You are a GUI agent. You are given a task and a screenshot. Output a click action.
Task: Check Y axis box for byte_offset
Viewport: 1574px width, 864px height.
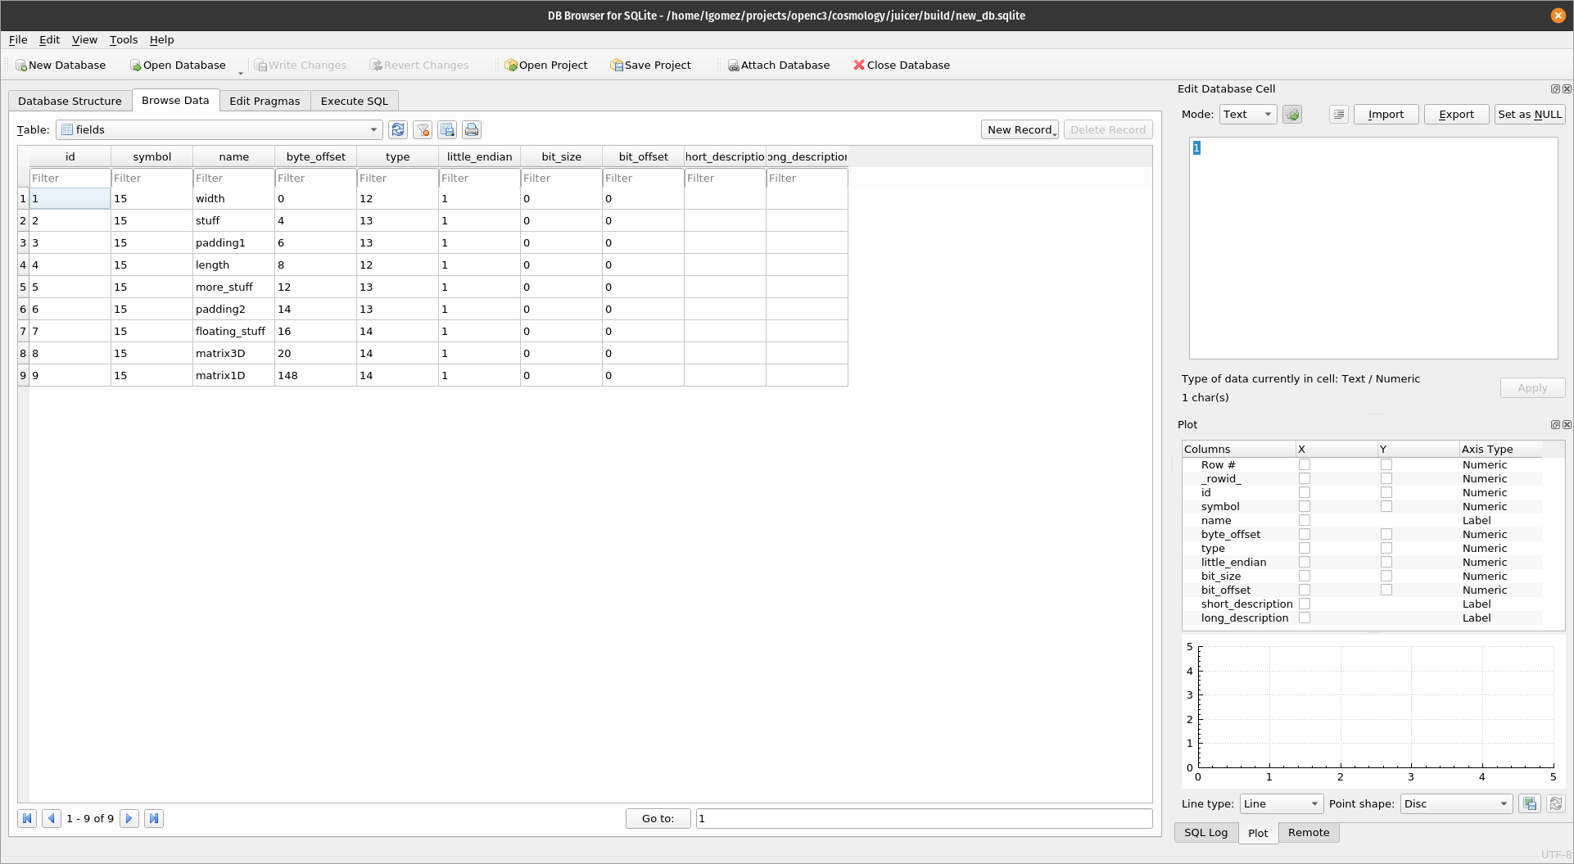pos(1386,535)
